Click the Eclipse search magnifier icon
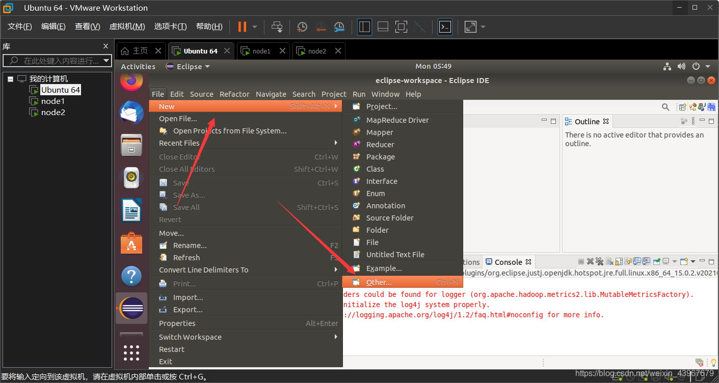 point(665,107)
